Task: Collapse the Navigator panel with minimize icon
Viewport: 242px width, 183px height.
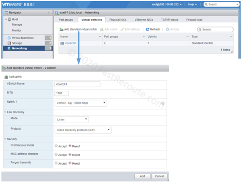Action: click(49, 12)
